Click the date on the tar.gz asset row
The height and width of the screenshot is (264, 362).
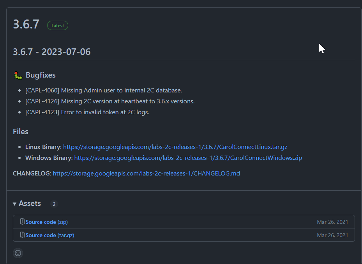(332, 235)
